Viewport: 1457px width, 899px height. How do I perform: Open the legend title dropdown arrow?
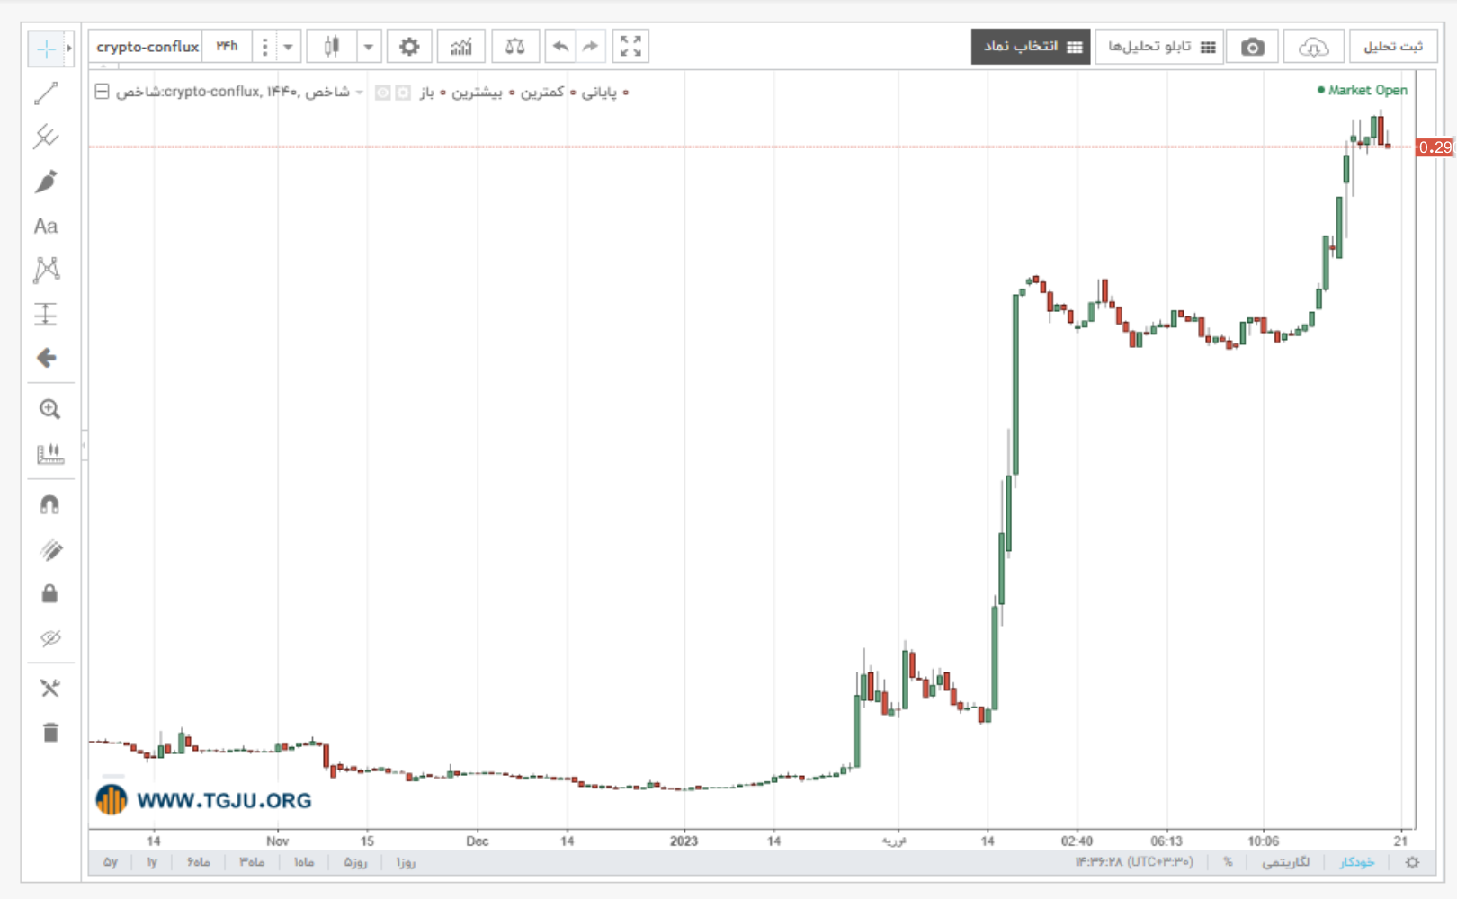coord(360,93)
